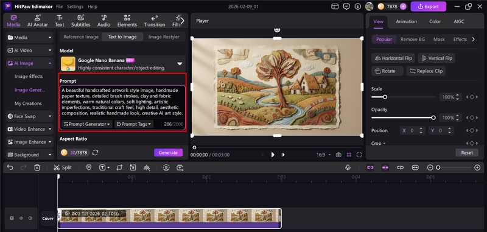
Task: Click the Reset button
Action: point(467,152)
